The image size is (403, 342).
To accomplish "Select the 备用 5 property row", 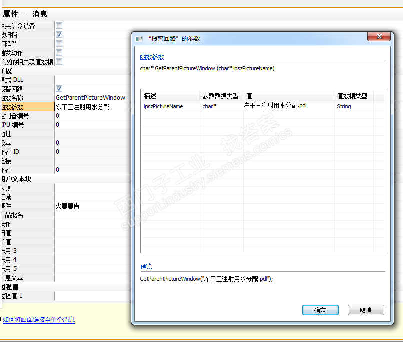I will click(27, 269).
